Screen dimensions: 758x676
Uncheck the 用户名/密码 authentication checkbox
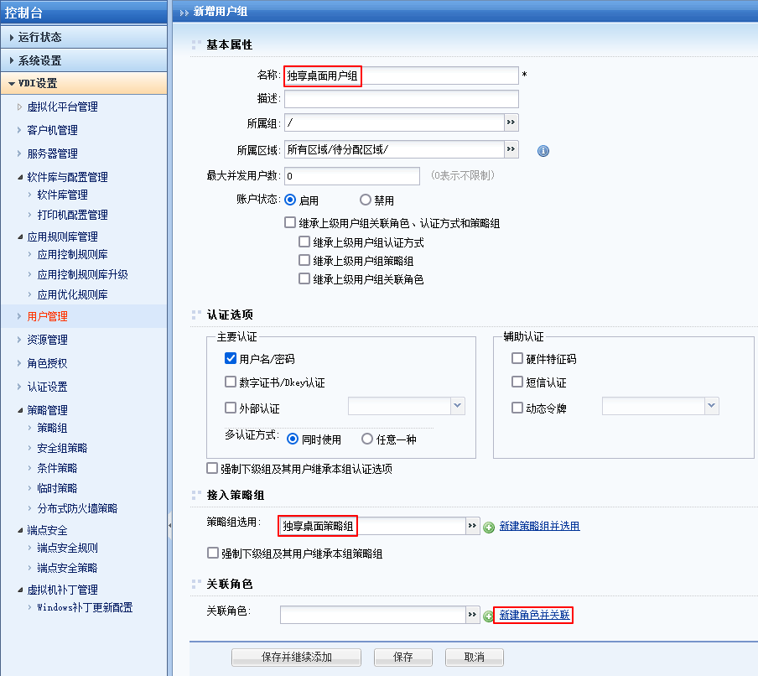(231, 359)
